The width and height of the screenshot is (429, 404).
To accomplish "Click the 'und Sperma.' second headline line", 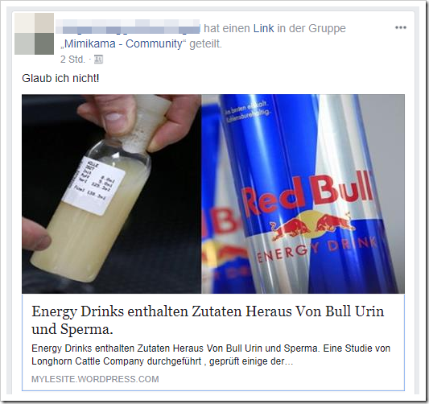I will tap(72, 329).
